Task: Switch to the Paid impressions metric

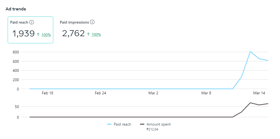Action: (74, 22)
